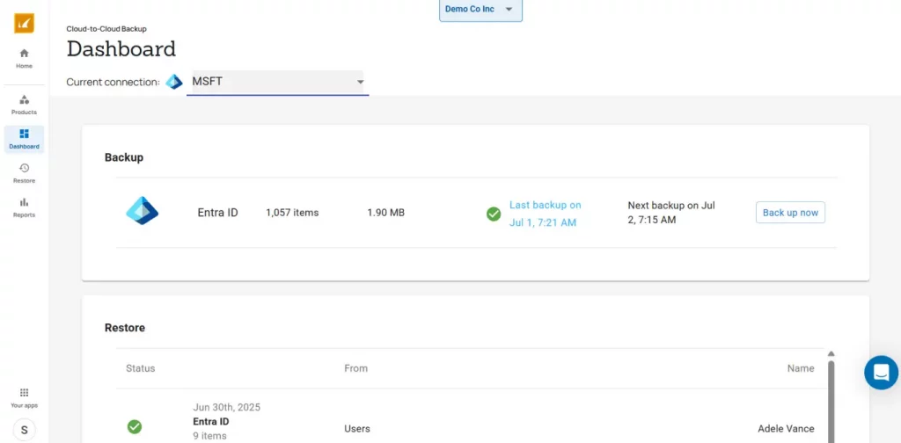The width and height of the screenshot is (901, 443).
Task: Click the Entra ID logo in Backup
Action: point(142,212)
